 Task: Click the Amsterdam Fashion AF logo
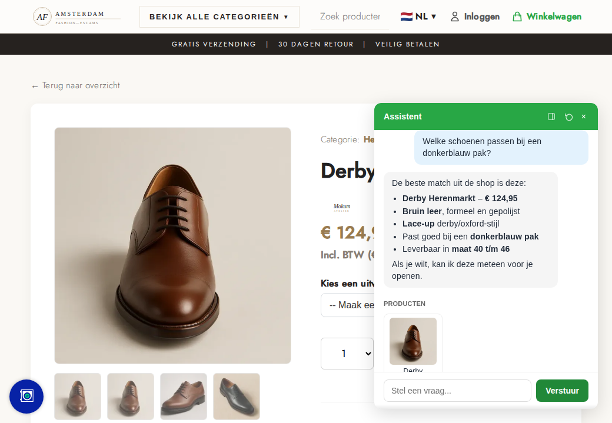[x=76, y=17]
